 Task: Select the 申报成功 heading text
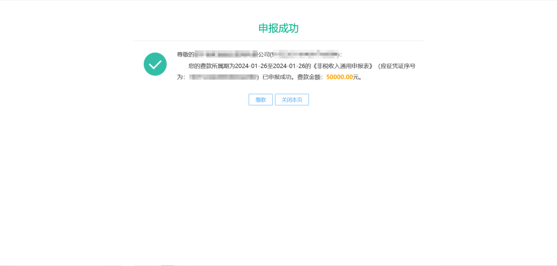[x=278, y=28]
